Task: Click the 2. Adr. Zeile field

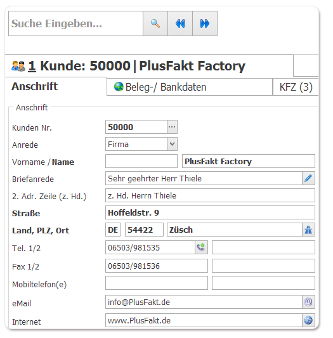Action: [x=210, y=195]
